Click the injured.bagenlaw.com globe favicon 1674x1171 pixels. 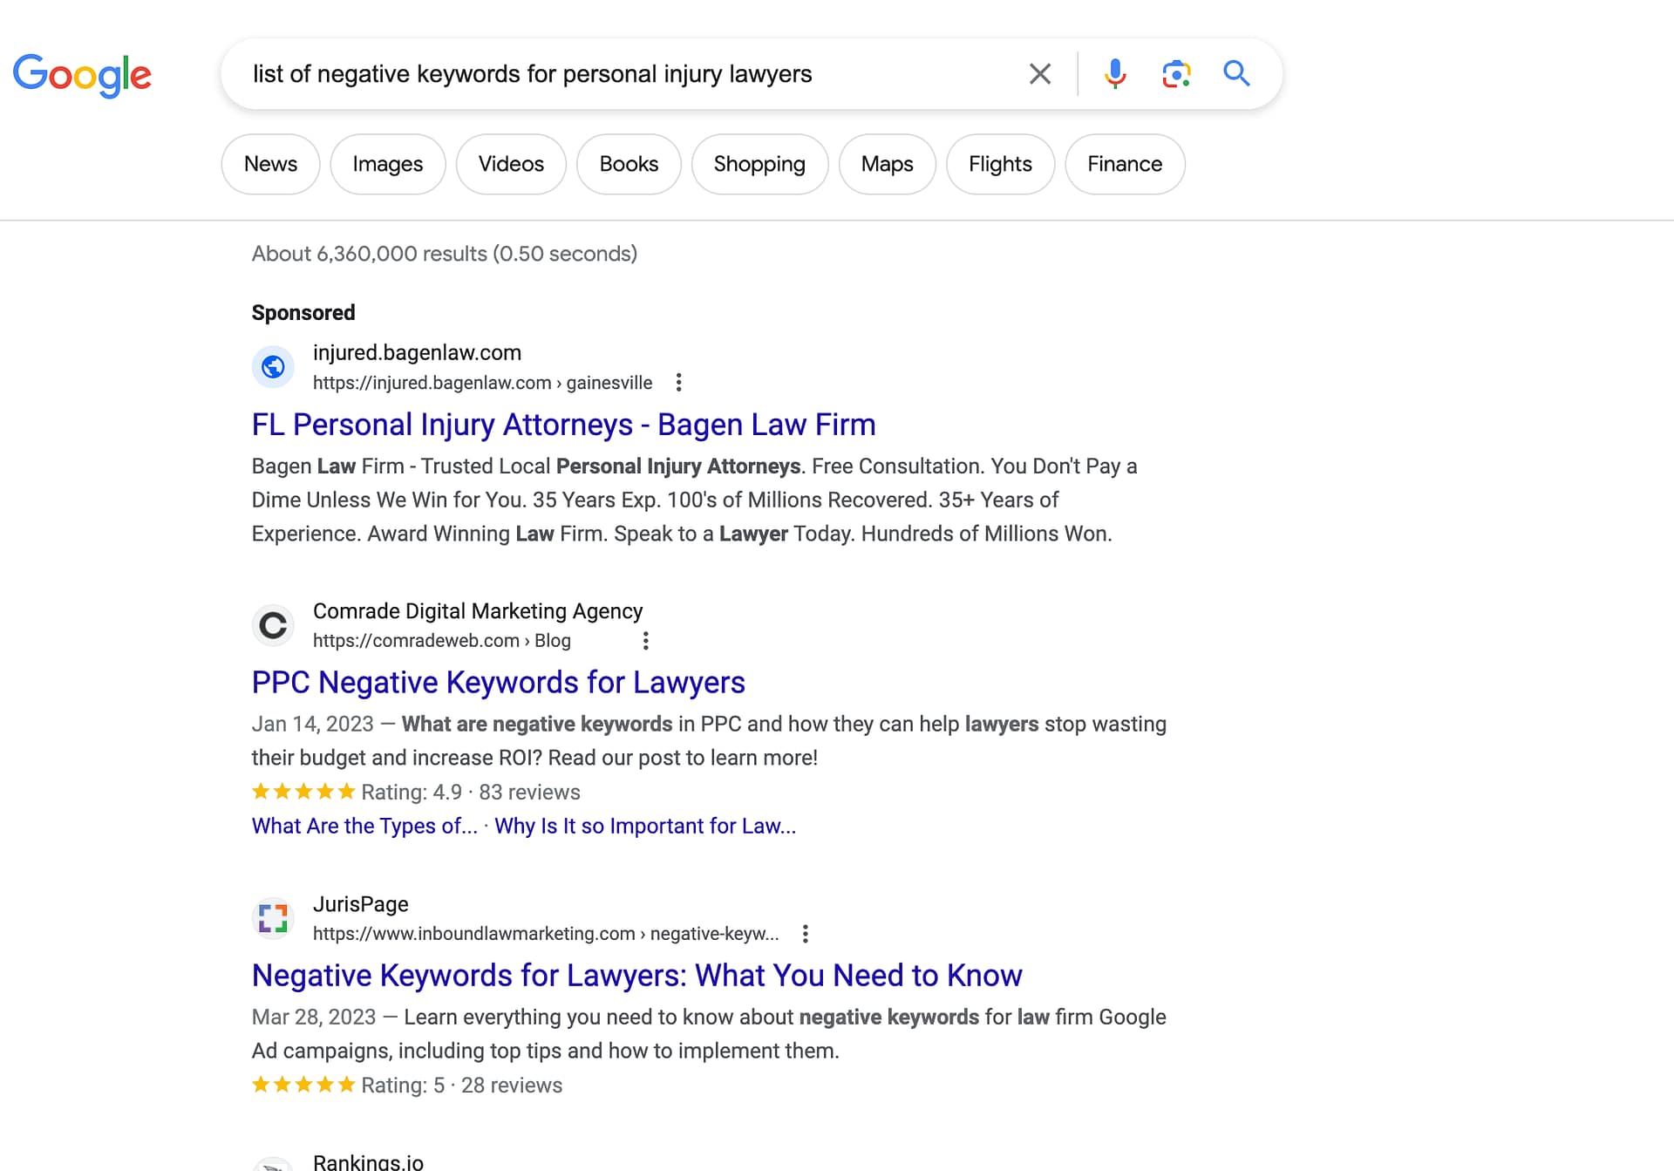pos(273,366)
